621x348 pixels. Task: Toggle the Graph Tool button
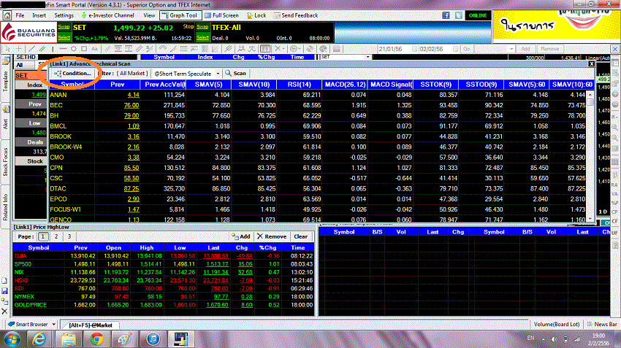pos(179,15)
